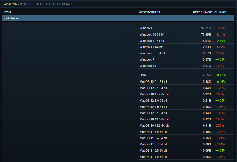Click the -0.28% change value
The width and height of the screenshot is (237, 162).
pos(220,88)
